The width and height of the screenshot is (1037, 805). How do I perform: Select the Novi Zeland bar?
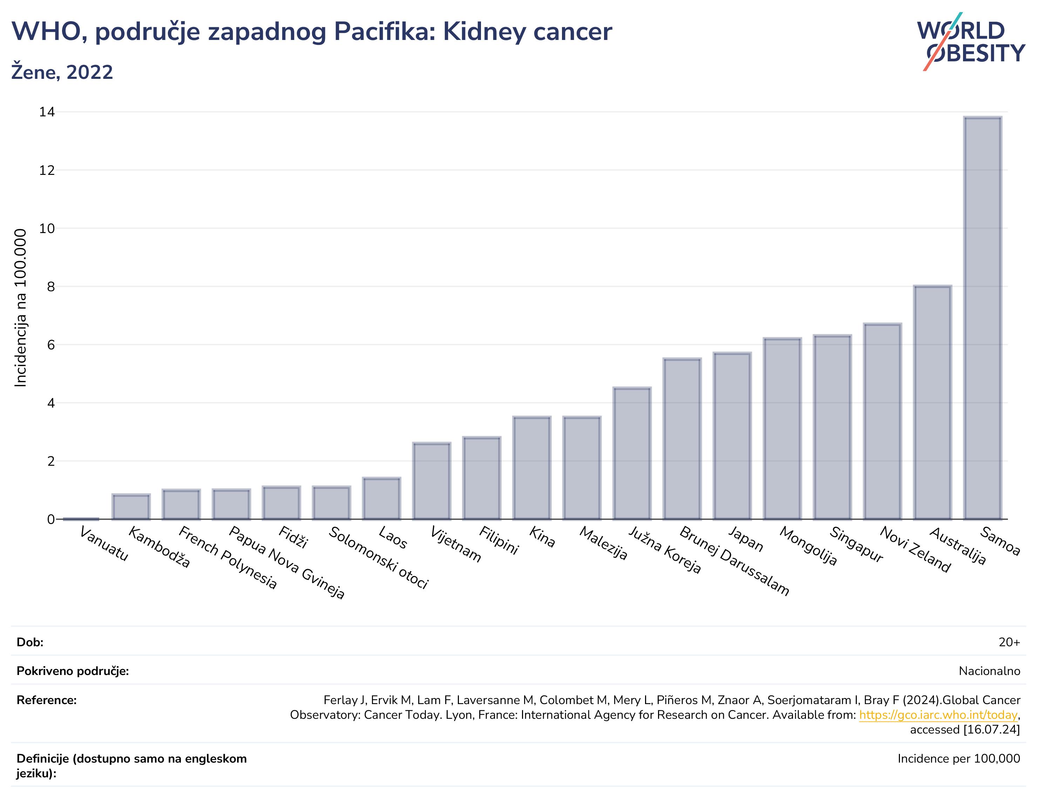pos(882,422)
